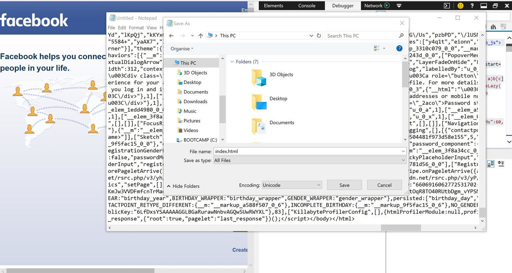Click the forward arrow in Save As
Viewport: 512px width, 273px height.
pyautogui.click(x=182, y=36)
